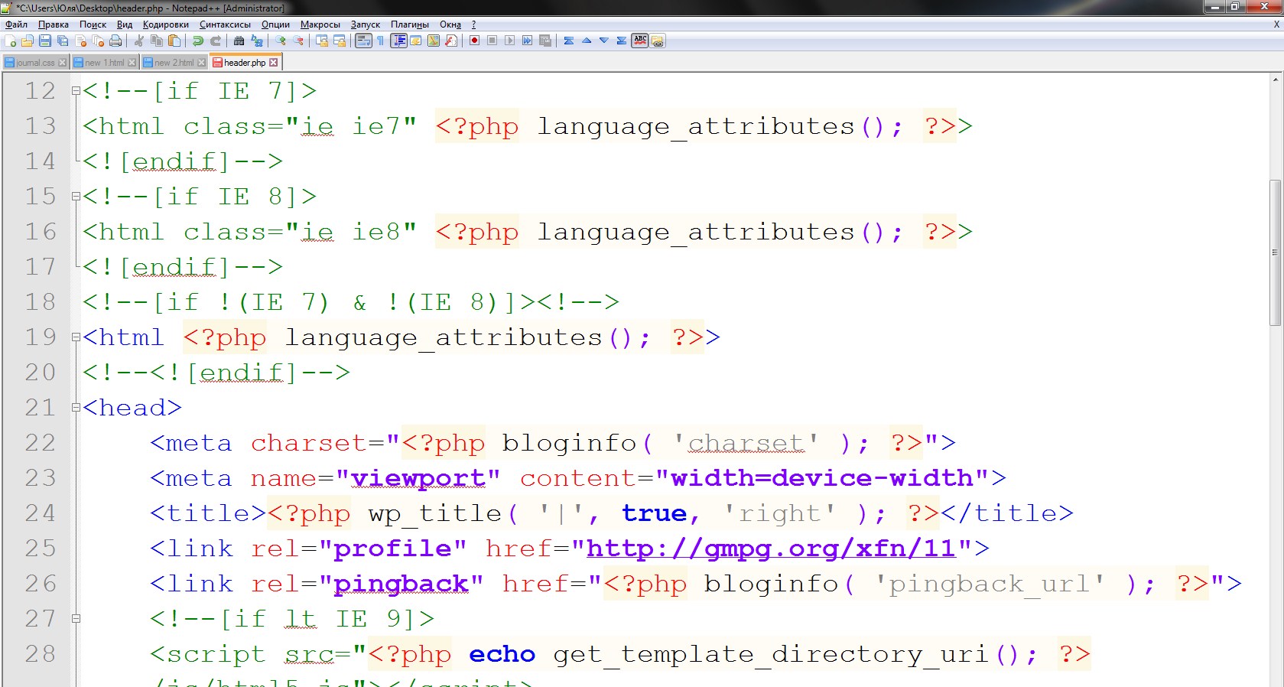
Task: Click the blue down-triangle toolbar icon
Action: [x=604, y=41]
